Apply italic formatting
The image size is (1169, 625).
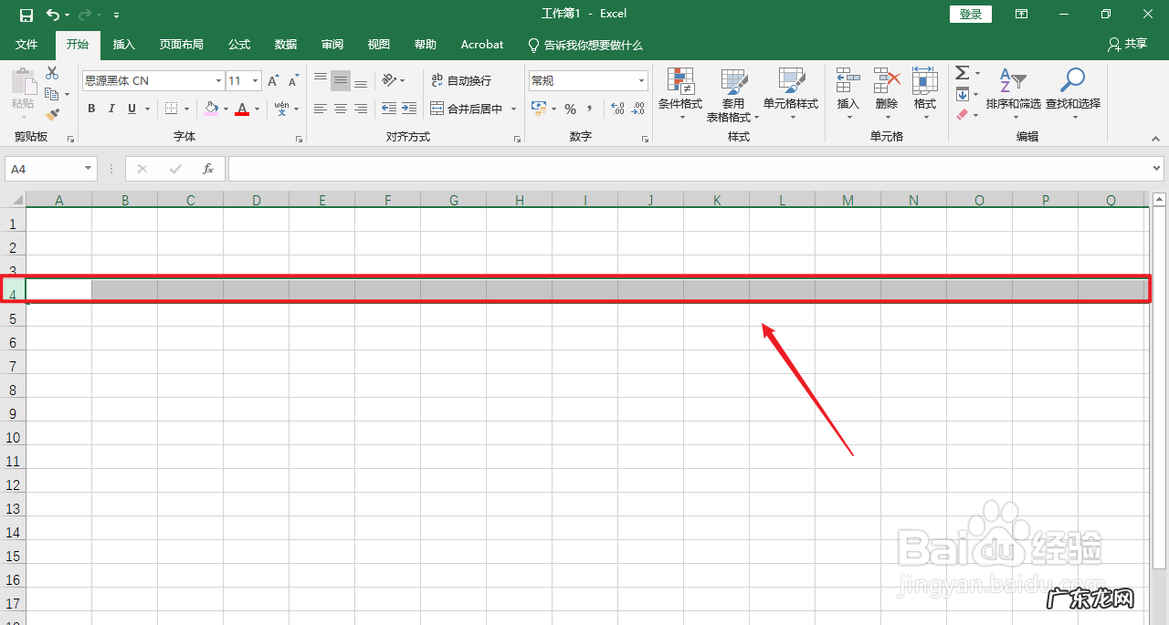click(111, 108)
